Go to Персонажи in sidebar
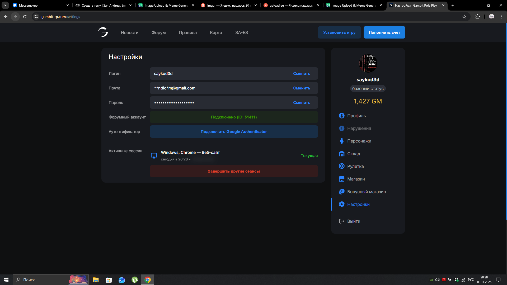This screenshot has height=285, width=507. click(x=359, y=141)
